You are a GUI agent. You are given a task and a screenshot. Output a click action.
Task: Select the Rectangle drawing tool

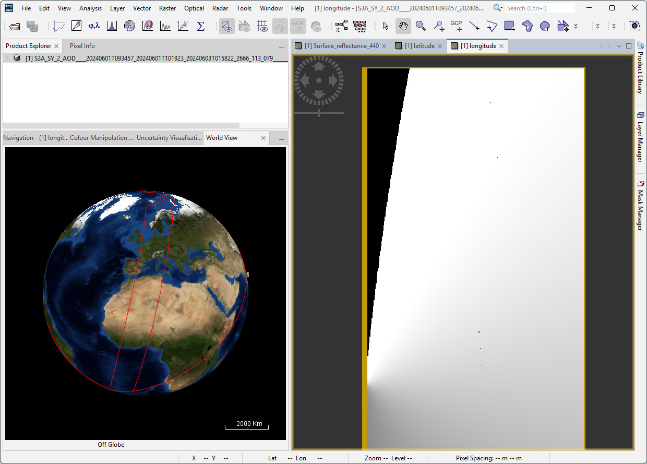pos(509,26)
